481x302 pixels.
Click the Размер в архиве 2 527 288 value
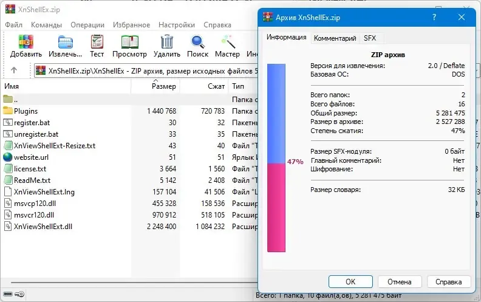coord(450,122)
